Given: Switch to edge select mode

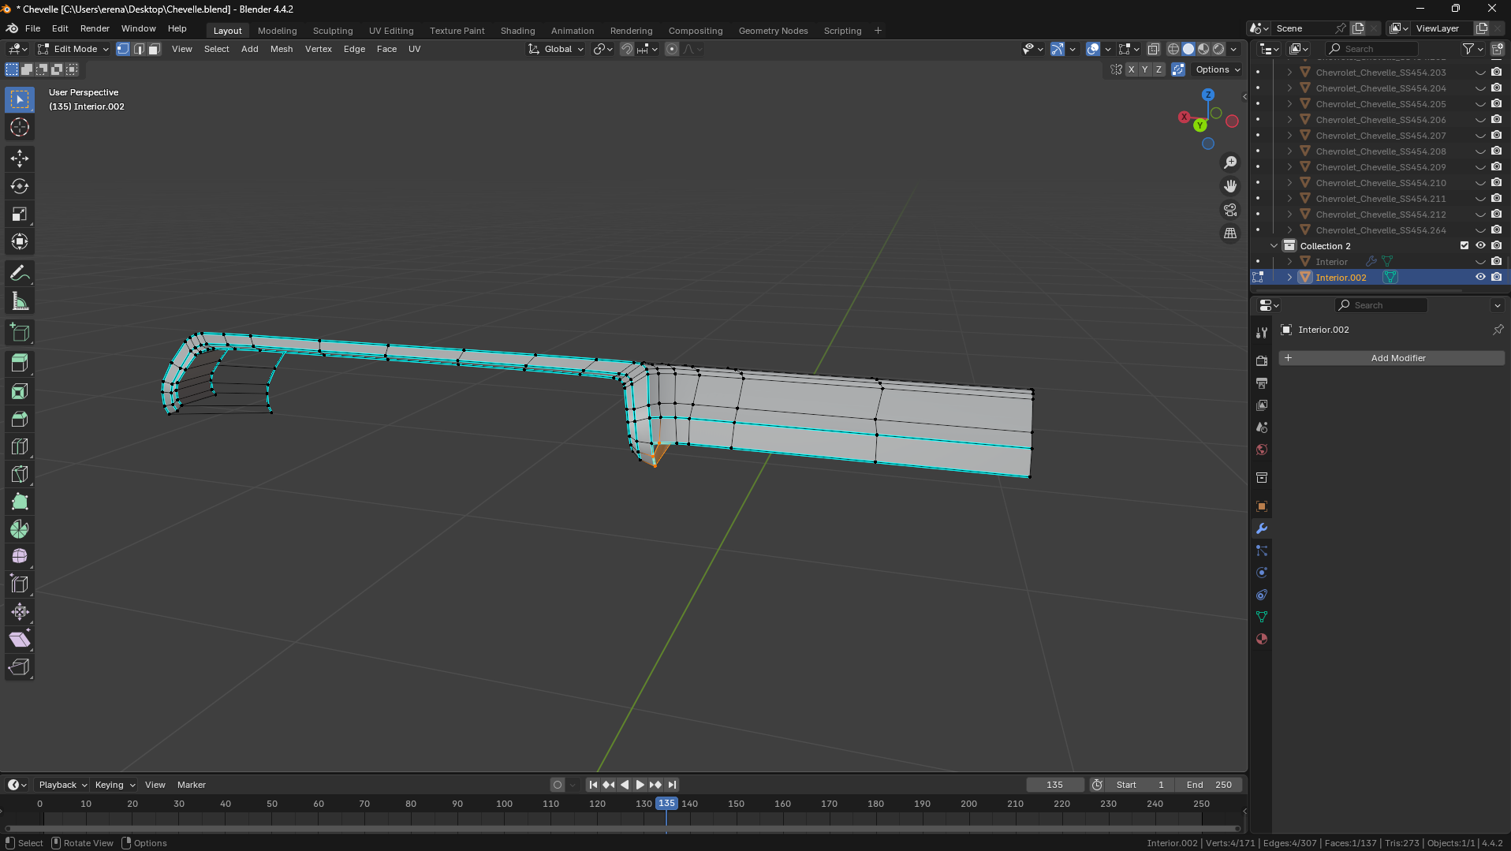Looking at the screenshot, I should coord(139,49).
